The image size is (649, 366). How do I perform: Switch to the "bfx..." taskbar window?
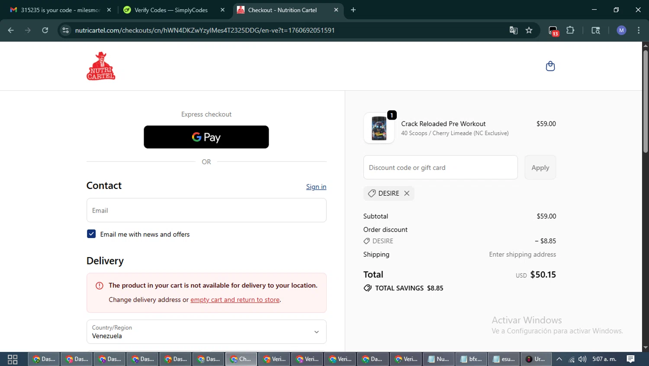click(471, 359)
